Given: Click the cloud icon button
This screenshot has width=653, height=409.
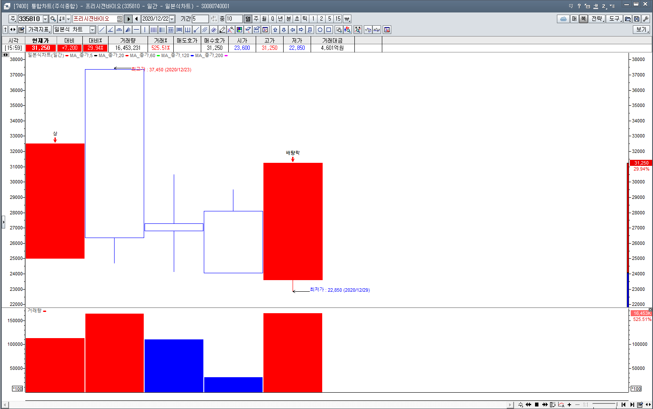Looking at the screenshot, I should (x=563, y=19).
